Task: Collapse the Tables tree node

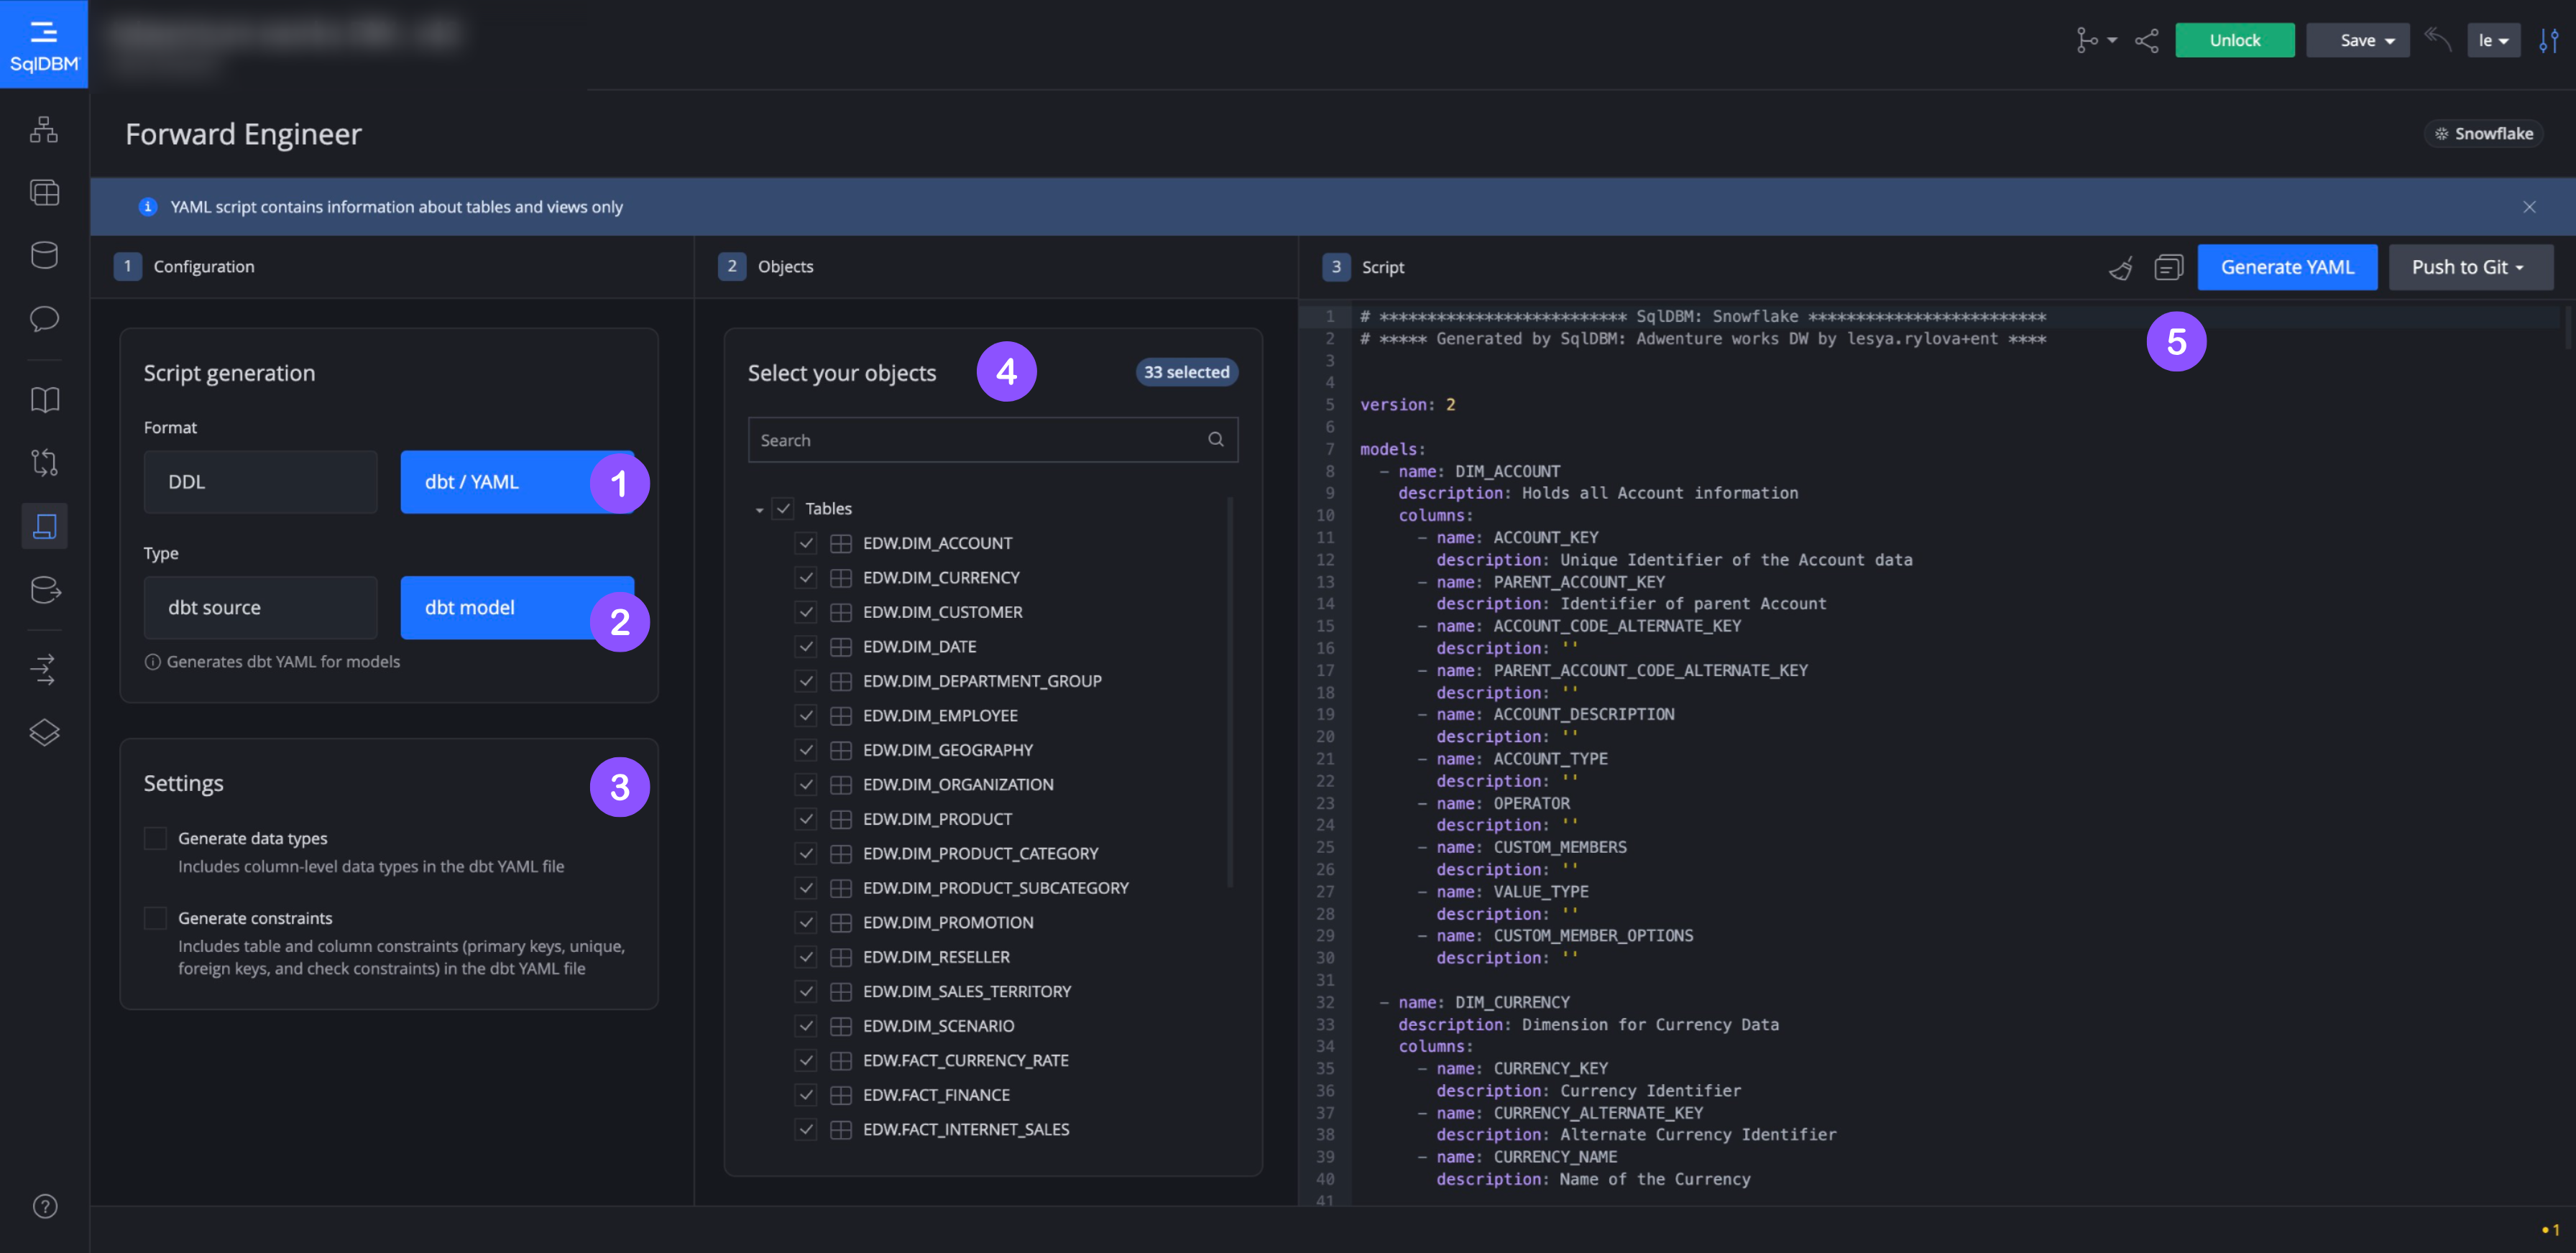Action: [759, 509]
